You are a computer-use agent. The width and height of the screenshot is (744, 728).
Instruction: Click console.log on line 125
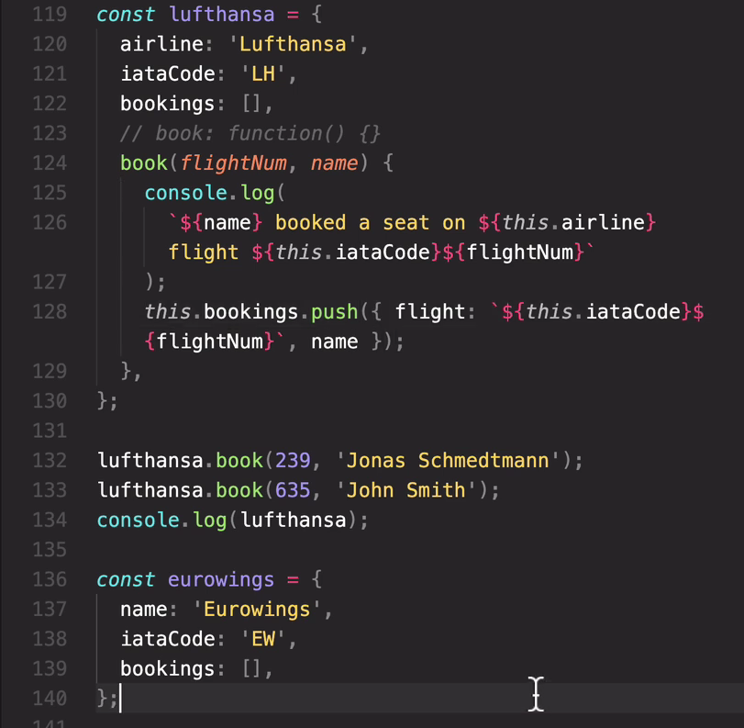click(x=209, y=193)
